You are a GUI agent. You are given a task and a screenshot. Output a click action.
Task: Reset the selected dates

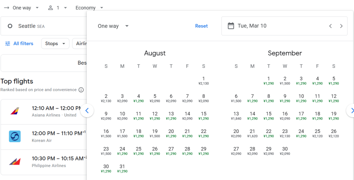201,26
